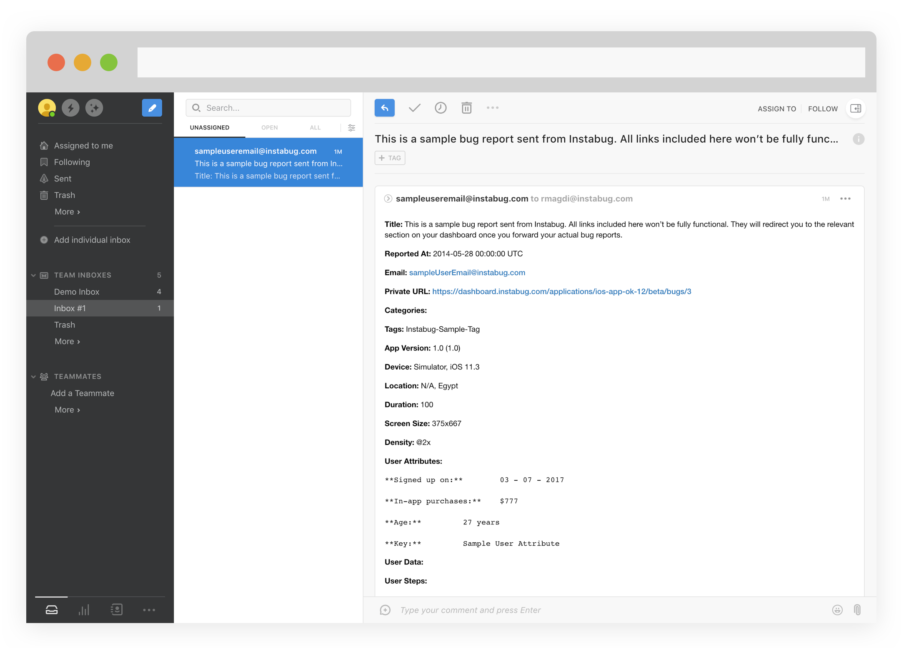Collapse the Team Inboxes section
Image resolution: width=904 pixels, height=648 pixels.
tap(33, 275)
